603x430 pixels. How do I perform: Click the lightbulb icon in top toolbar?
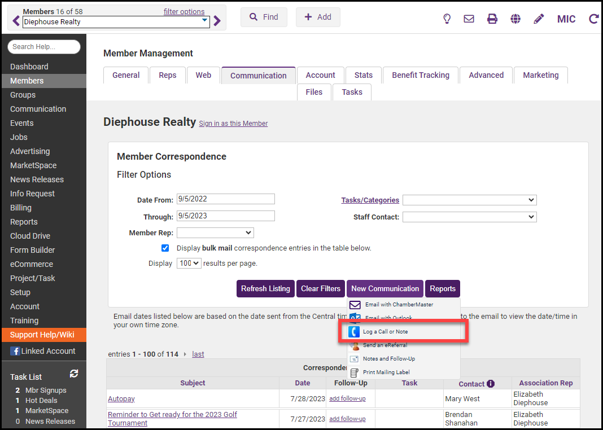447,19
